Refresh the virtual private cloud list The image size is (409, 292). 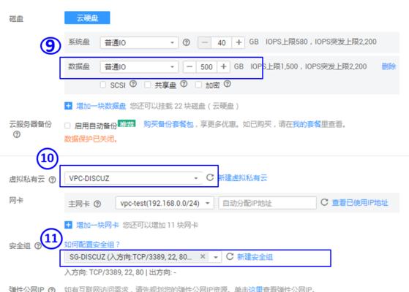(210, 177)
